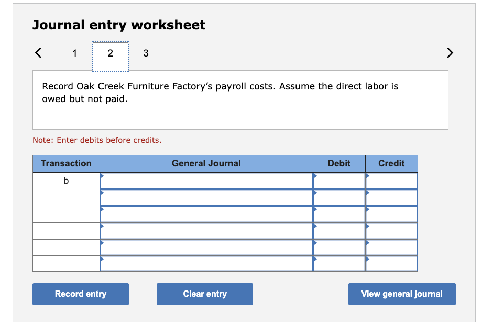
Task: Click the Journal entry worksheet heading
Action: (119, 25)
